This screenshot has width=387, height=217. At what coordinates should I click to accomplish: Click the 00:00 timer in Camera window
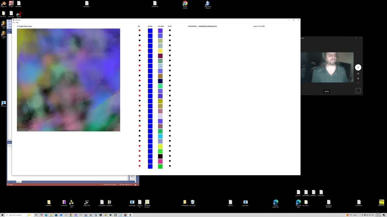[327, 91]
